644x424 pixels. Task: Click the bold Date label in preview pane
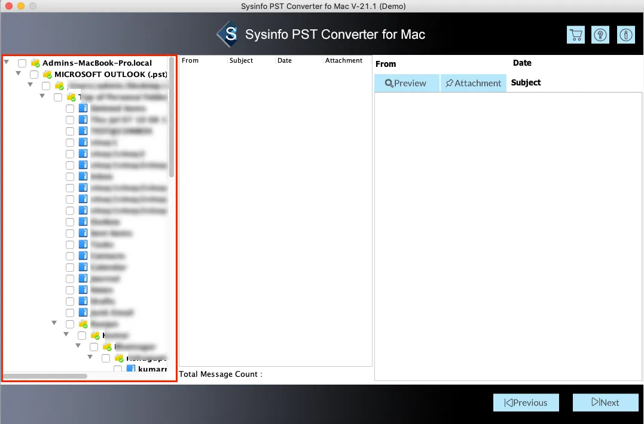(522, 63)
